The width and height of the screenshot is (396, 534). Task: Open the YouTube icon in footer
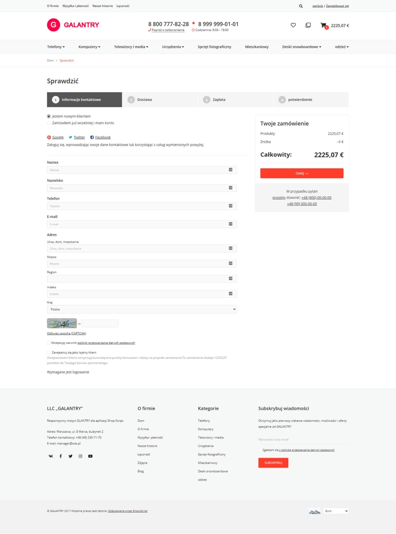[90, 456]
